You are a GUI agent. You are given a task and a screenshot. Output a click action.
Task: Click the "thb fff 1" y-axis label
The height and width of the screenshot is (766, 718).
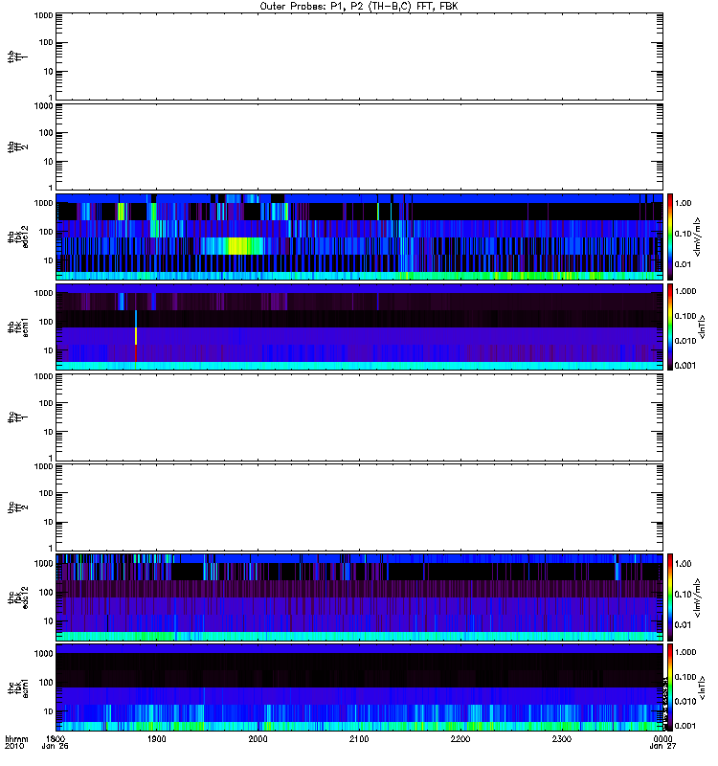(17, 56)
